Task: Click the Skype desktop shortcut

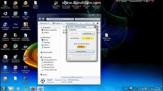Action: click(5, 70)
